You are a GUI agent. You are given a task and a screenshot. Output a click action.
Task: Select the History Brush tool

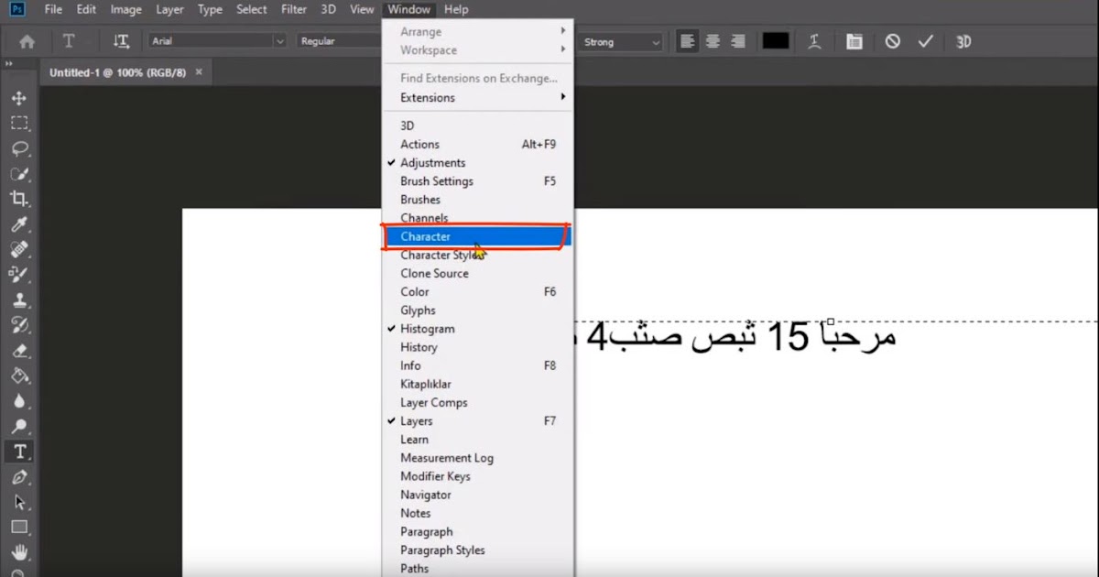coord(19,324)
